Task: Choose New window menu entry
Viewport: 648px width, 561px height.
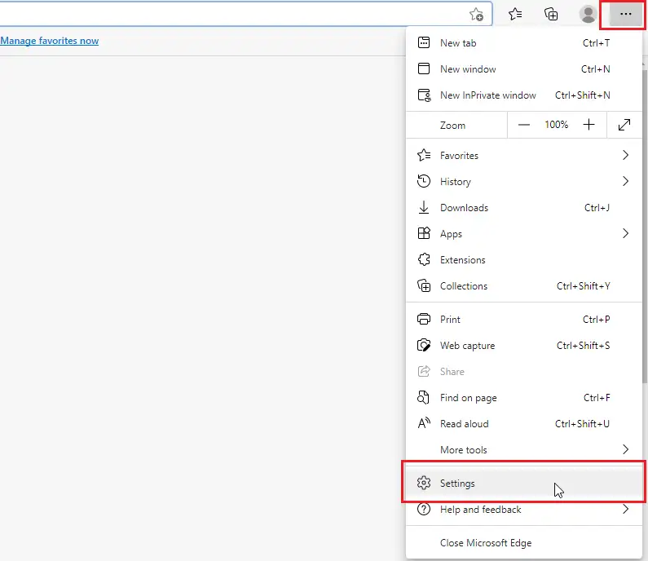Action: tap(523, 69)
